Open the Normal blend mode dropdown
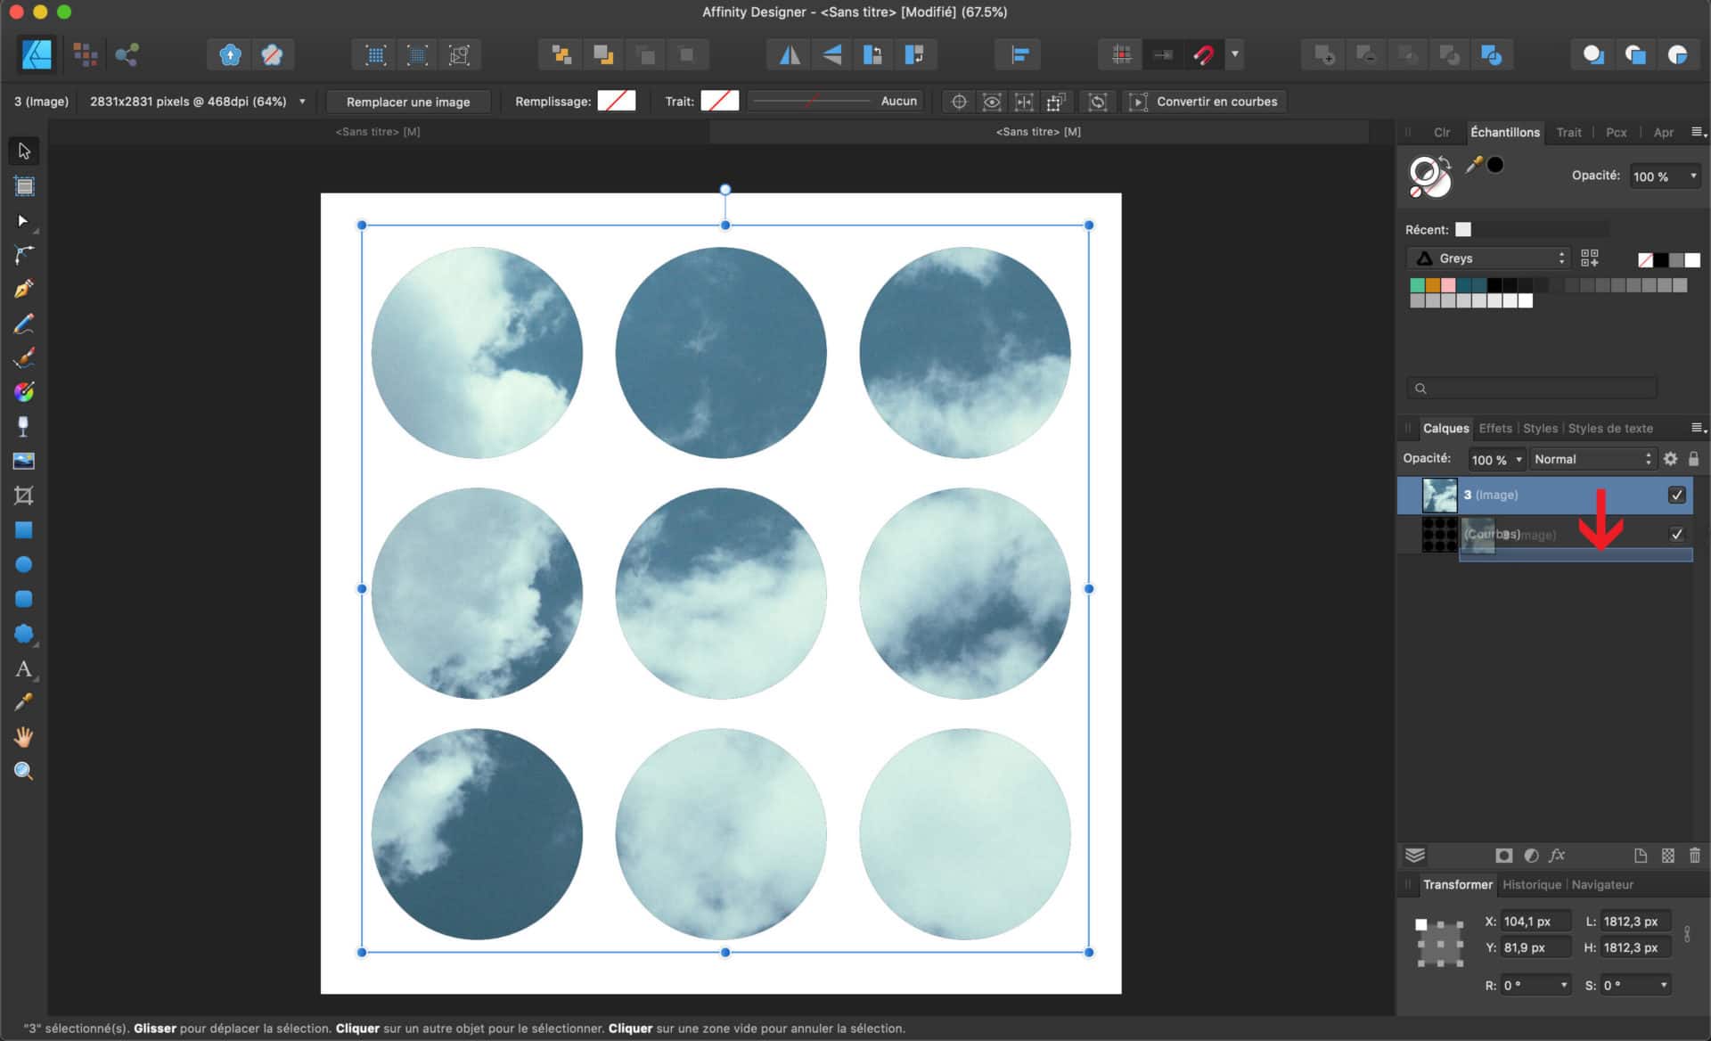Image resolution: width=1711 pixels, height=1041 pixels. pyautogui.click(x=1592, y=459)
